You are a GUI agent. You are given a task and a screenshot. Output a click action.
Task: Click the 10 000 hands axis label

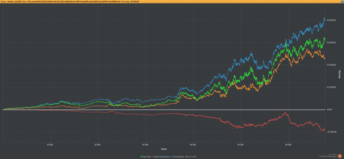pos(50,145)
